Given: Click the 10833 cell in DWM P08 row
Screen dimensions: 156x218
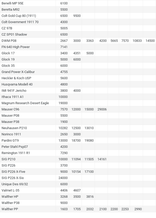Looking at the screenshot, I should click(x=137, y=41).
